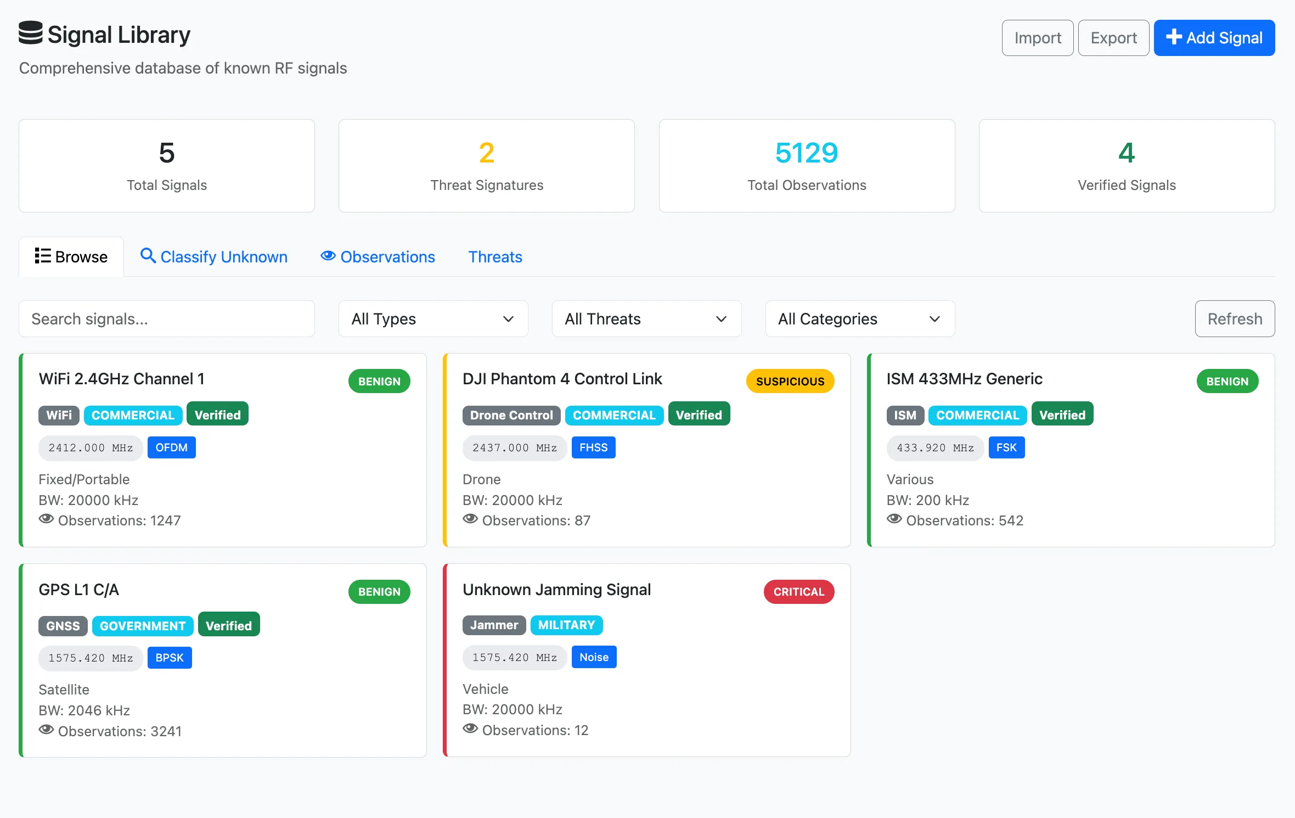The image size is (1295, 818).
Task: Click the yellow SUSPICIOUS badge on DJI Phantom
Action: click(790, 382)
